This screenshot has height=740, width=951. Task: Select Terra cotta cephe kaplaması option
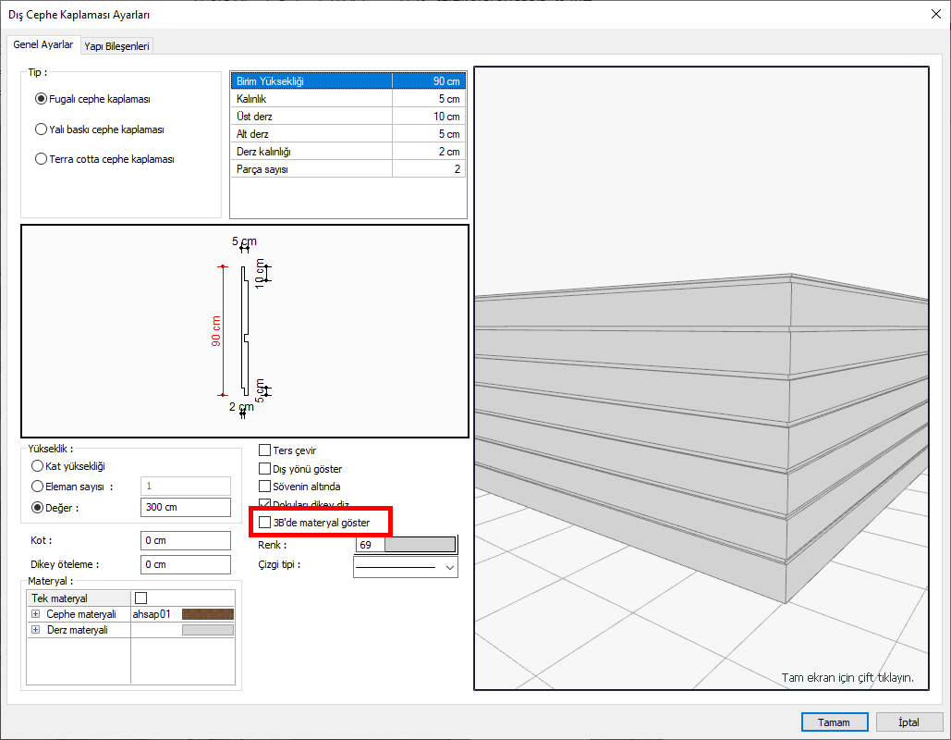point(41,158)
